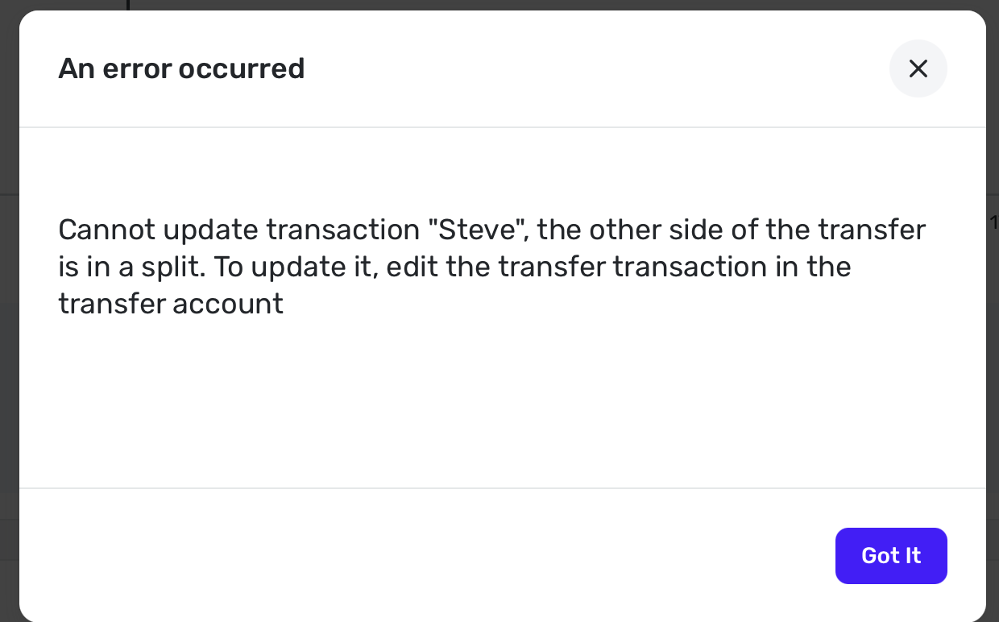Click the "is in a split" text line
Image resolution: width=999 pixels, height=622 pixels.
tap(133, 267)
